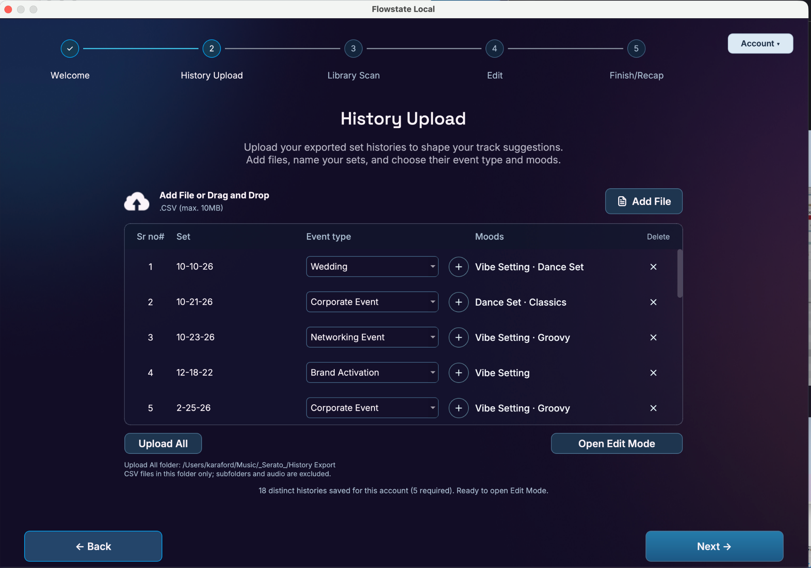Image resolution: width=811 pixels, height=568 pixels.
Task: Go to step 3 Library Scan
Action: pos(353,48)
